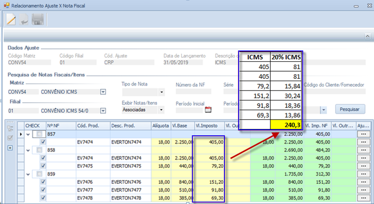Click the Desc. Prod. column header

click(130, 125)
